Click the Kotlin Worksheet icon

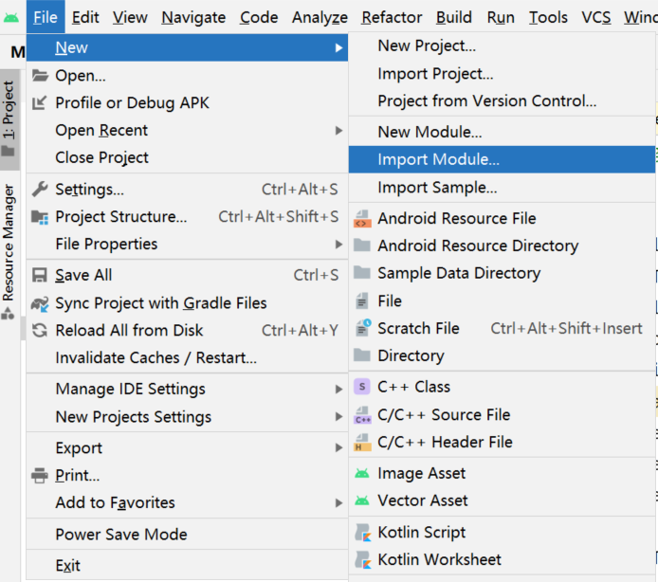(x=363, y=560)
